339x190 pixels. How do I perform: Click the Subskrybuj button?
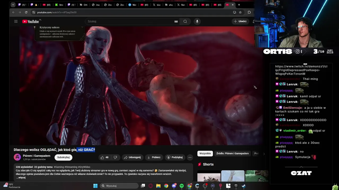coord(63,157)
